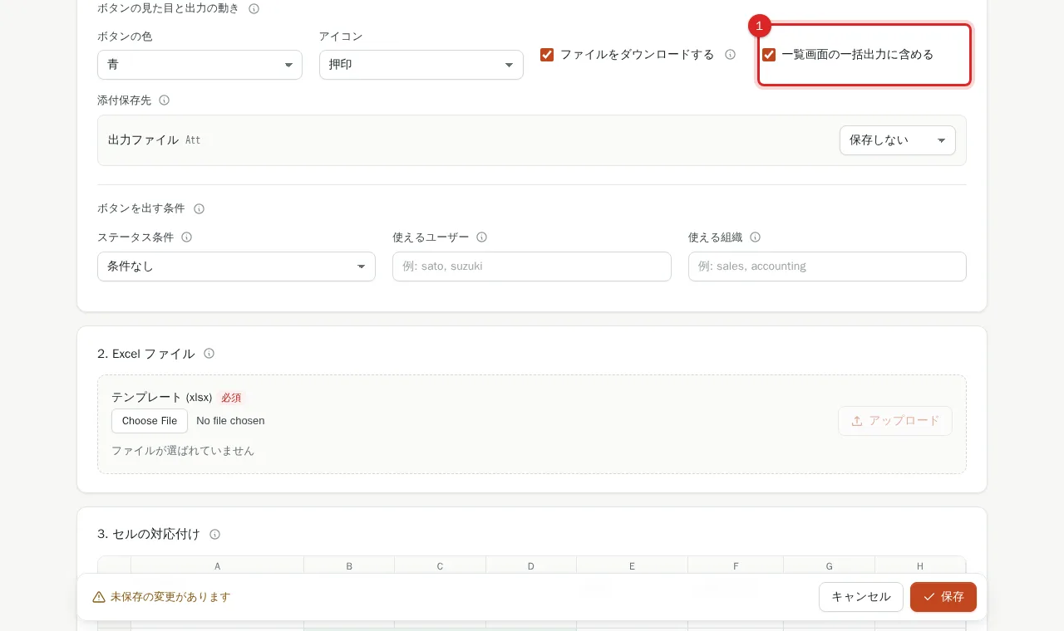This screenshot has height=631, width=1064.
Task: Select column H header in cell grid
Action: pyautogui.click(x=920, y=566)
